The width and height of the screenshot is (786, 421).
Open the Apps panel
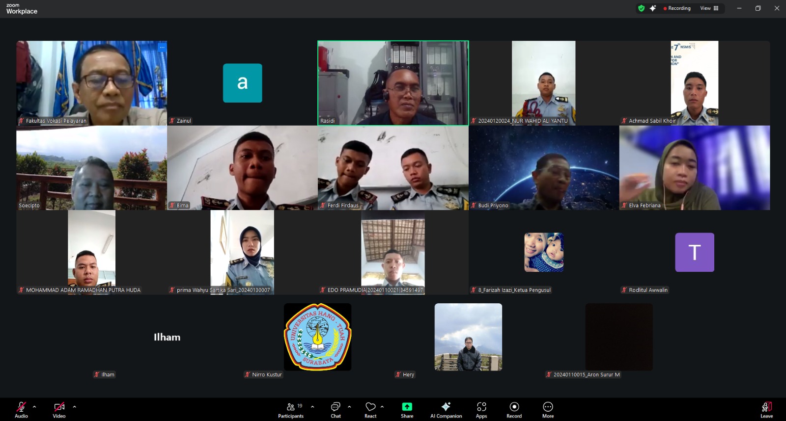click(481, 409)
